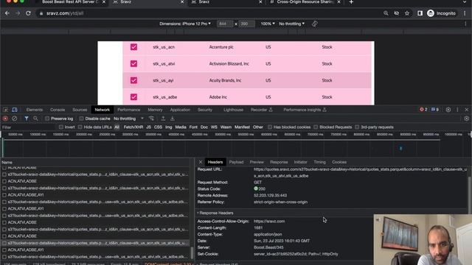The height and width of the screenshot is (265, 472).
Task: Click the browser back arrow
Action: pos(7,13)
